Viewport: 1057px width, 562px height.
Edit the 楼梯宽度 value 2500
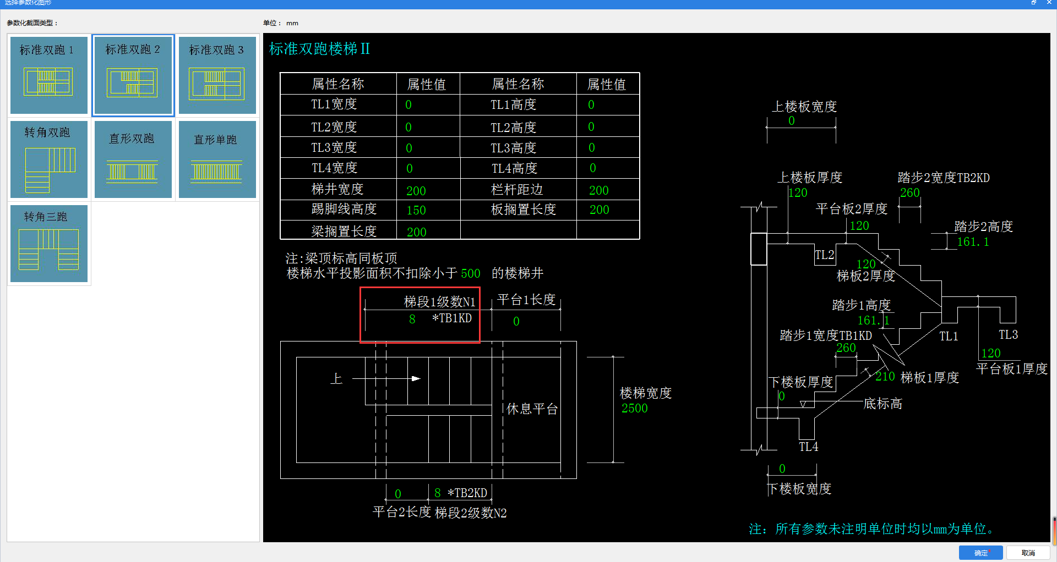click(x=635, y=408)
